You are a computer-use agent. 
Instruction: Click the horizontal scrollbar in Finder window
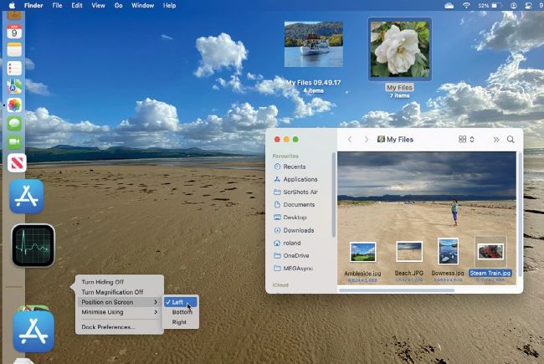pyautogui.click(x=396, y=290)
